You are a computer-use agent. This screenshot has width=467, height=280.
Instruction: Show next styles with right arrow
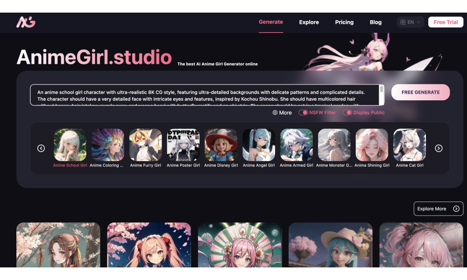(x=439, y=148)
